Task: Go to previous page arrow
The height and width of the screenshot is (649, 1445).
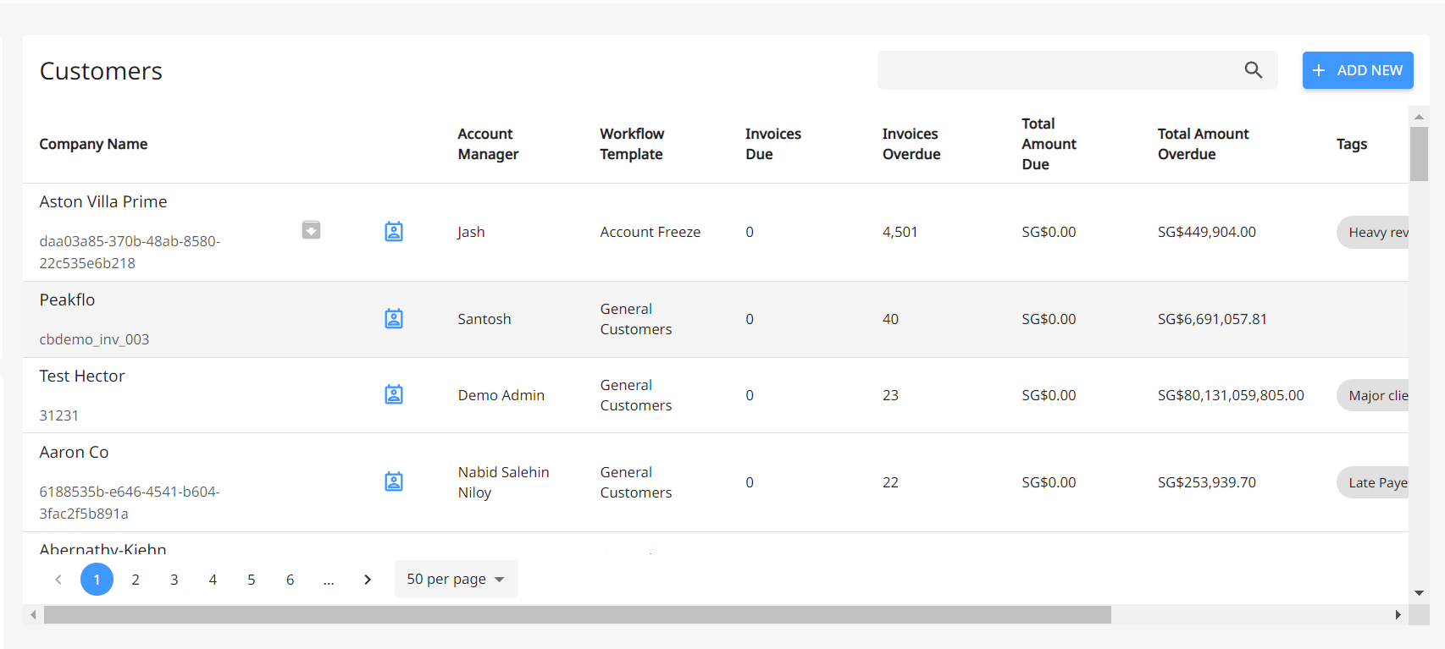Action: (x=58, y=580)
